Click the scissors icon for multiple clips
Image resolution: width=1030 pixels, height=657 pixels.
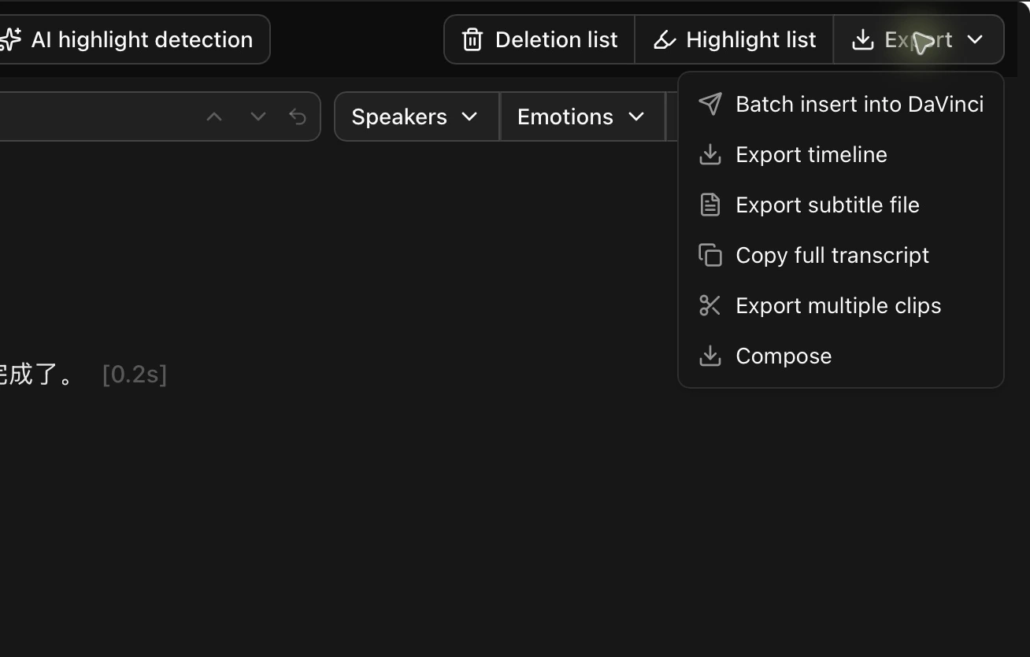[x=710, y=305]
